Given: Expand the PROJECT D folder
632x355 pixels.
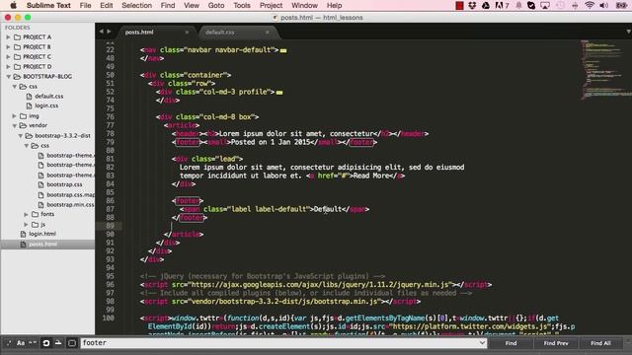Looking at the screenshot, I should [x=8, y=66].
